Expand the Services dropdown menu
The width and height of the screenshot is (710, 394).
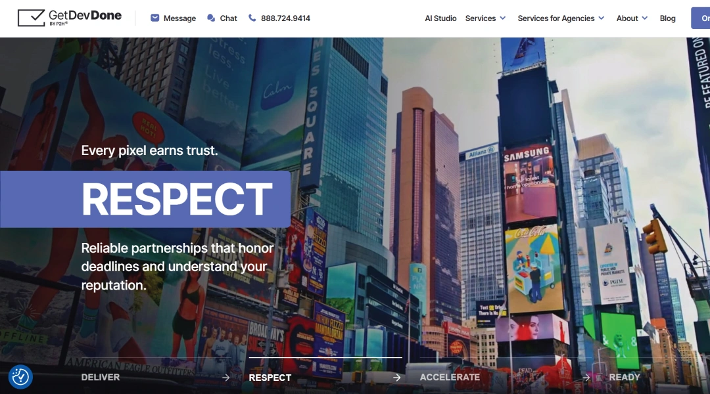(x=485, y=18)
